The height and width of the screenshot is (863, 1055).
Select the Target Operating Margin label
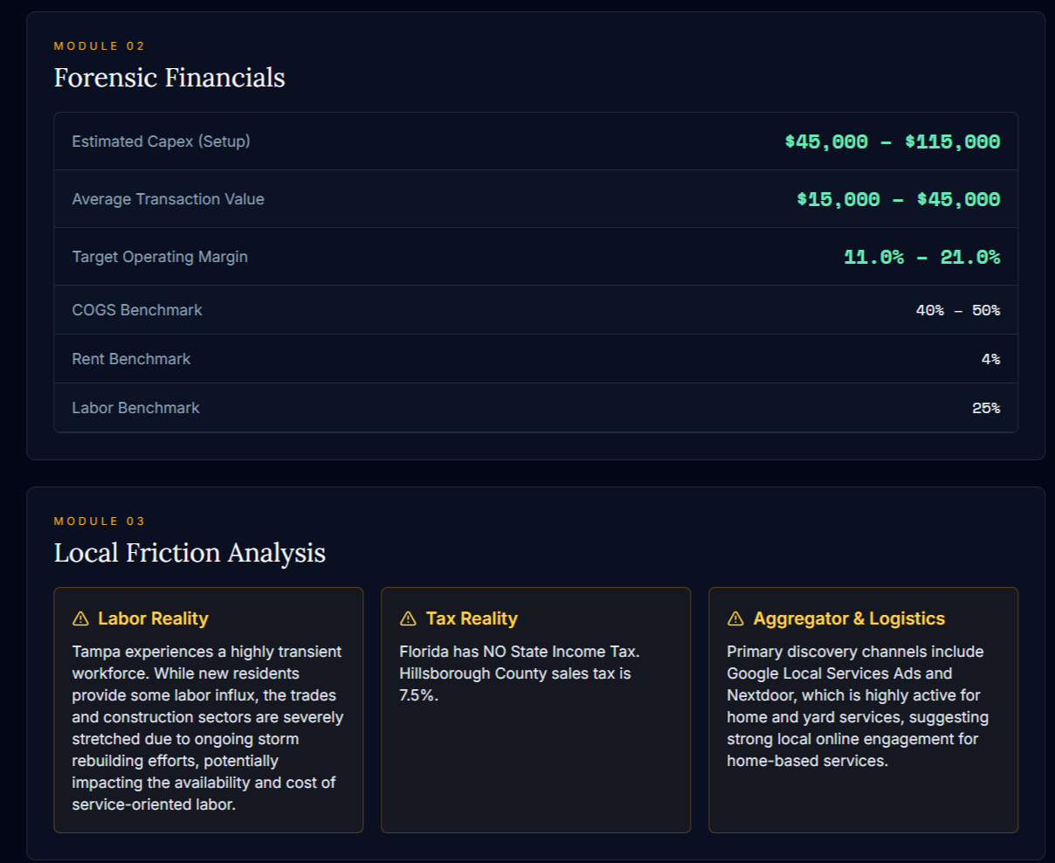[x=160, y=257]
